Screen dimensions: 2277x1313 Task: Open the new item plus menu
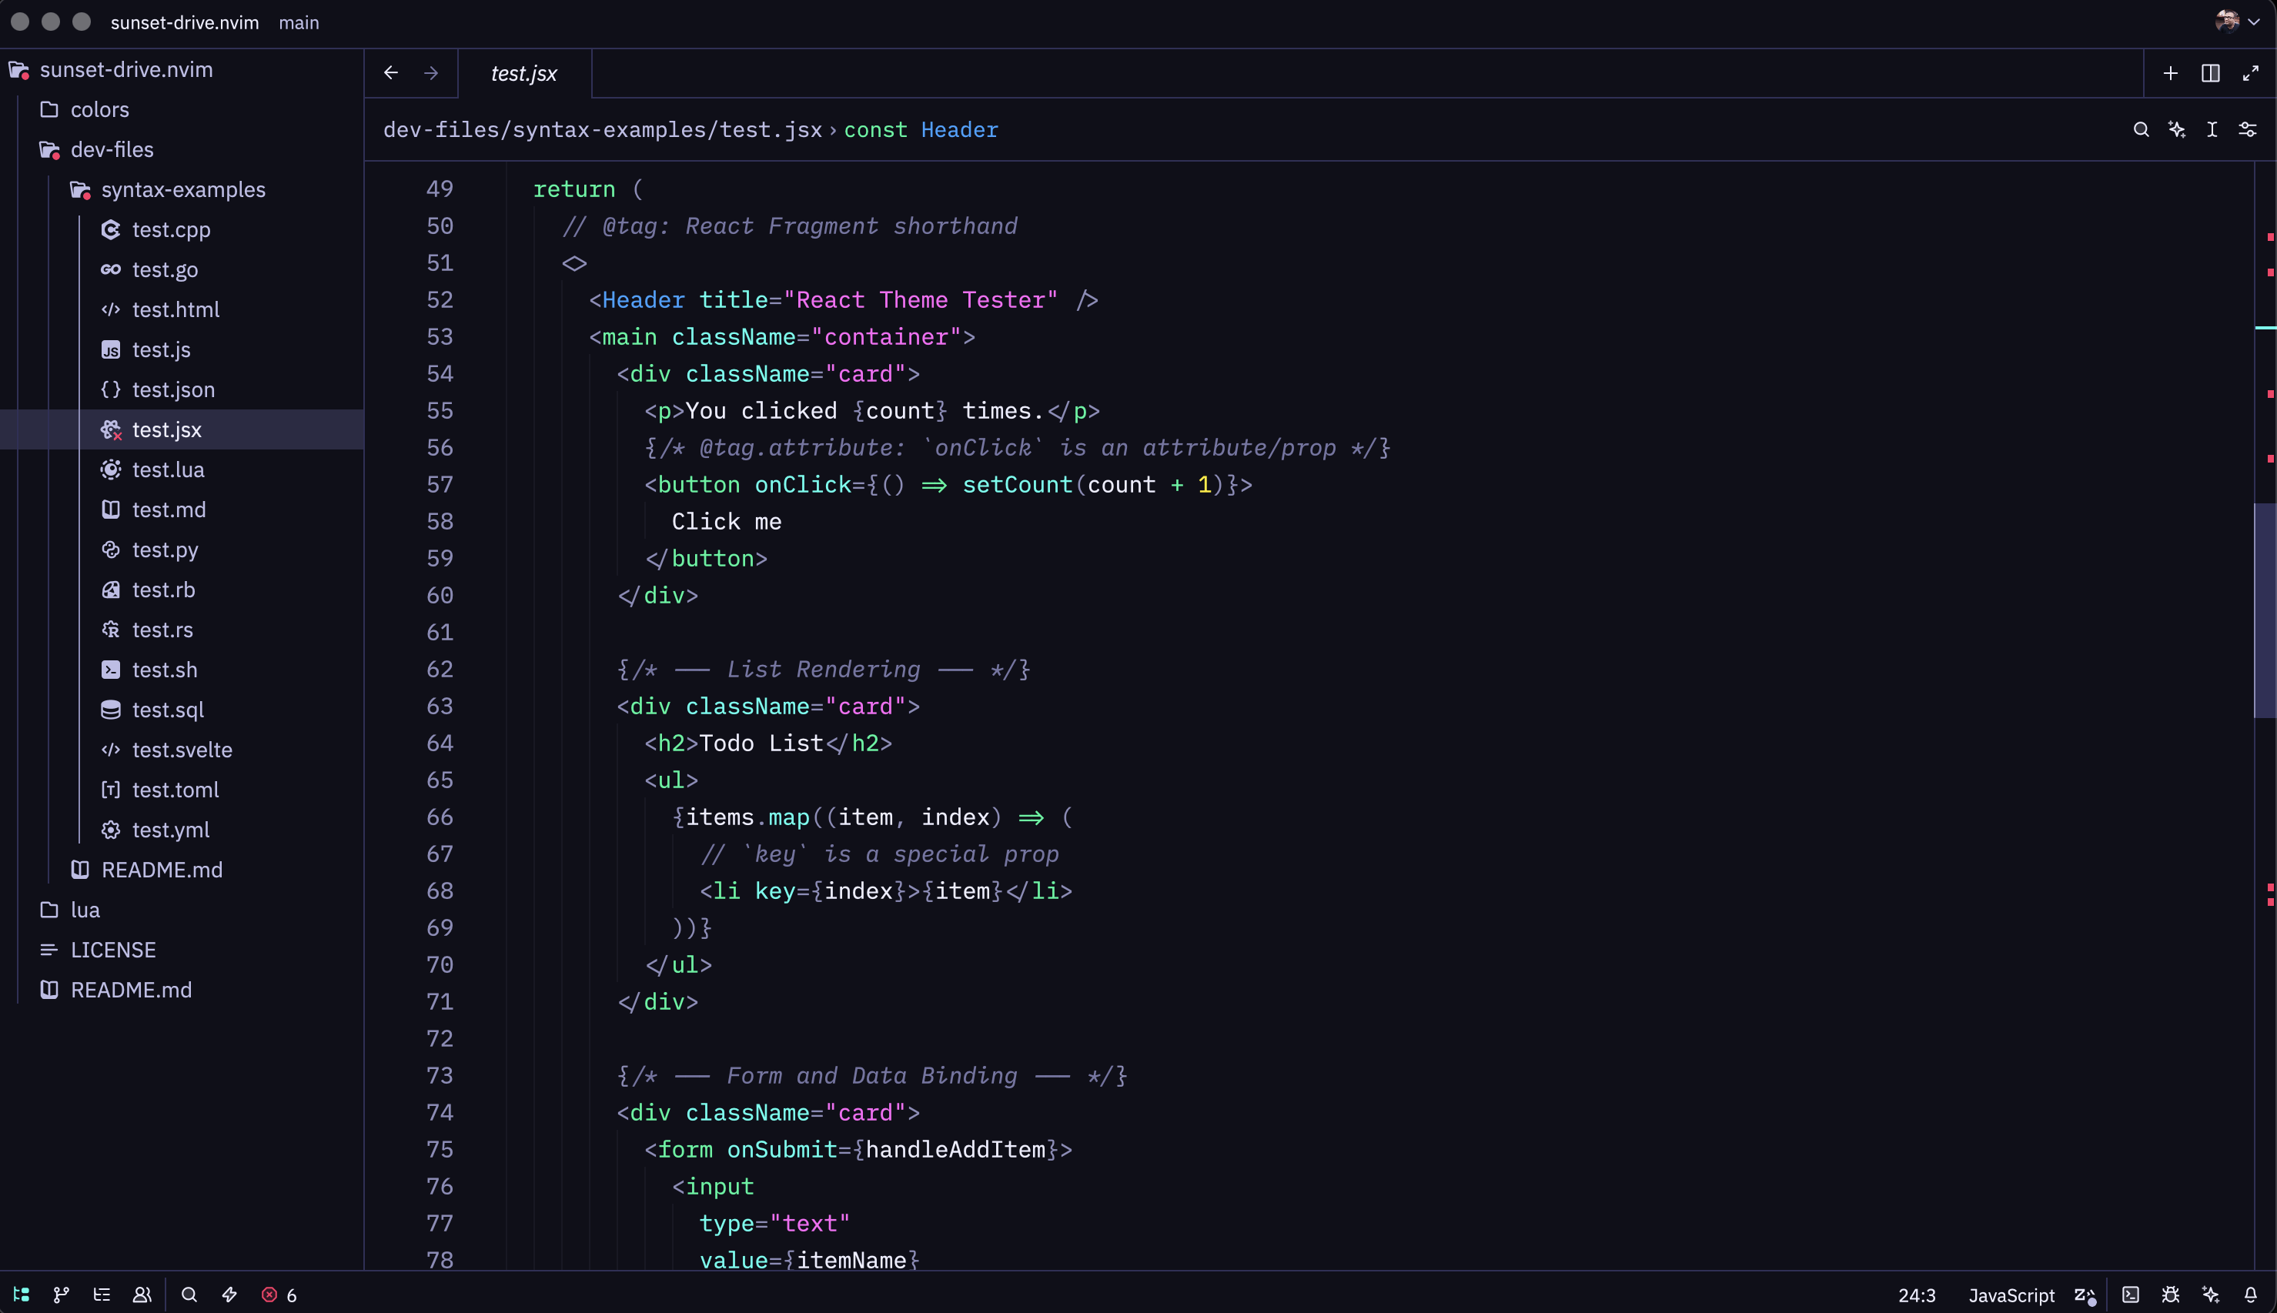[x=2171, y=73]
